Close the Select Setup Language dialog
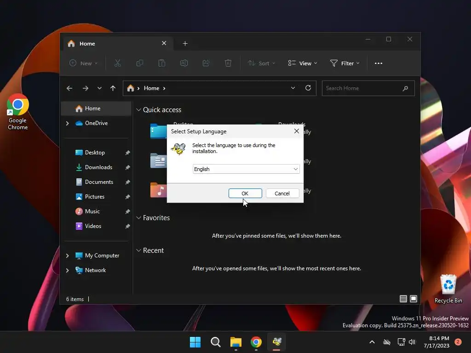471x353 pixels. pyautogui.click(x=297, y=131)
